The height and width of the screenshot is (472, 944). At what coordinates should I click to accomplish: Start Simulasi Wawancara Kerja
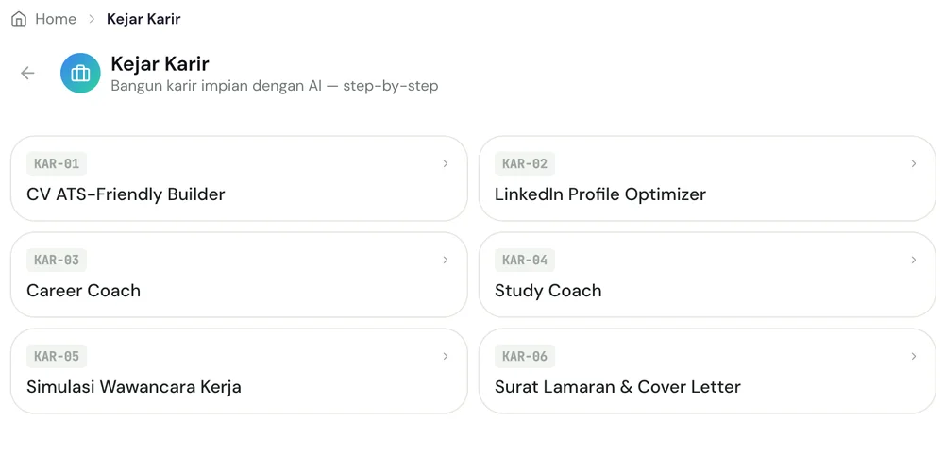coord(239,371)
